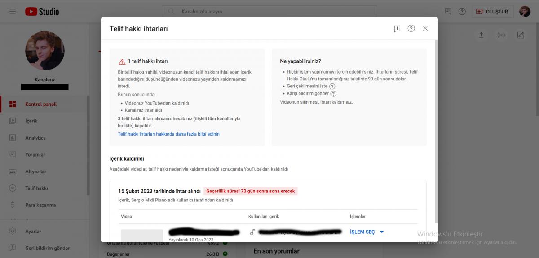Click the Geri bildirim gönder feedback icon
The image size is (539, 258).
13,248
